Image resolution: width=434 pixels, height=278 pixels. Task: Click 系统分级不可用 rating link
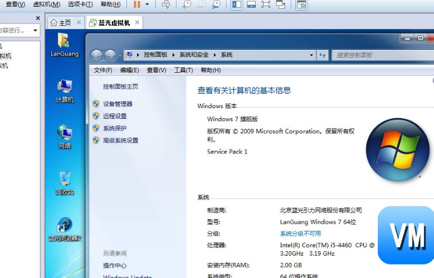tap(300, 234)
